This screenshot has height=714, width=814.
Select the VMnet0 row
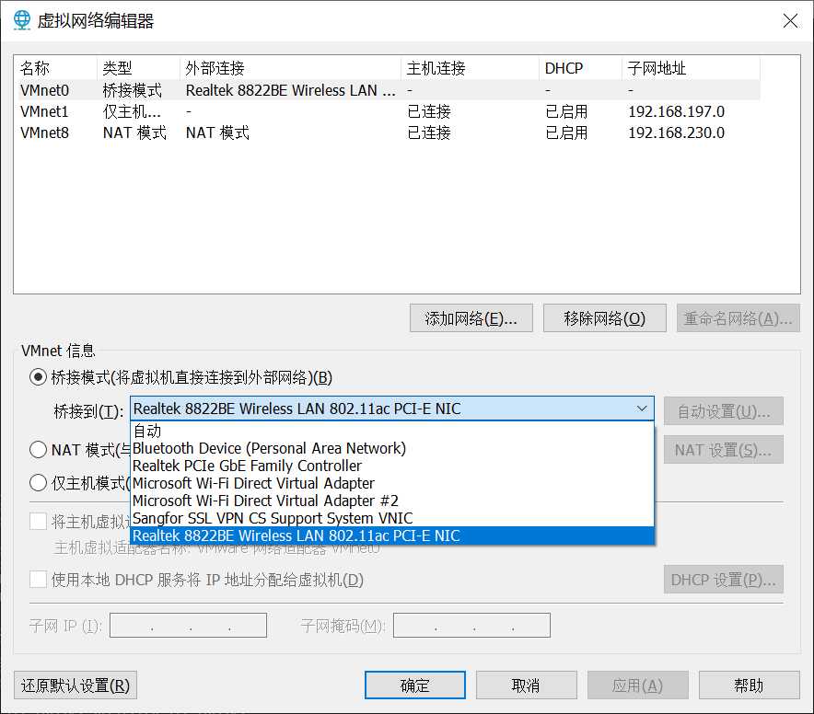pos(388,90)
